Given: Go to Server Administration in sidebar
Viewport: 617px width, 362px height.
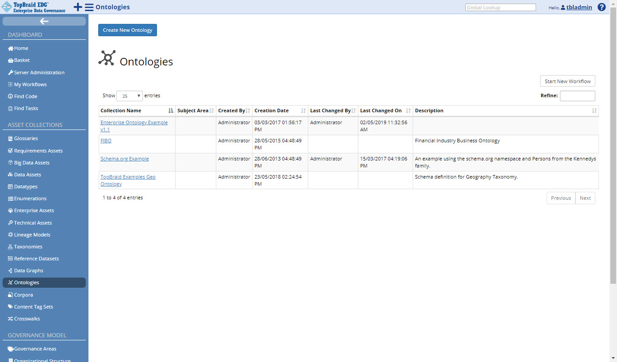Looking at the screenshot, I should (x=39, y=72).
